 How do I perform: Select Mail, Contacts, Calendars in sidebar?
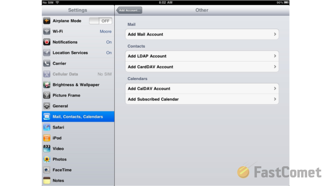coord(78,117)
